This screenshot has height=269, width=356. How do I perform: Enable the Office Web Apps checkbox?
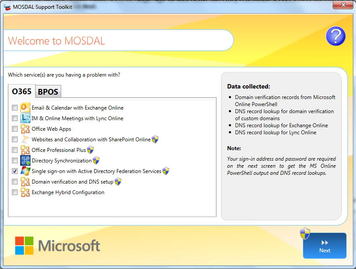[x=15, y=129]
